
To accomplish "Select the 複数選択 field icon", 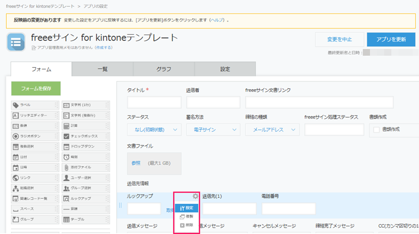I will [16, 147].
